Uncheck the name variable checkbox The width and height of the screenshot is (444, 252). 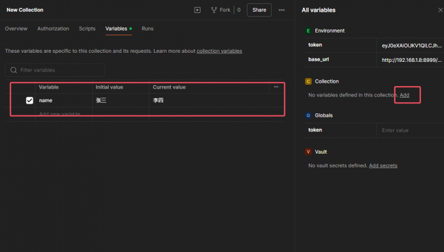tap(29, 100)
